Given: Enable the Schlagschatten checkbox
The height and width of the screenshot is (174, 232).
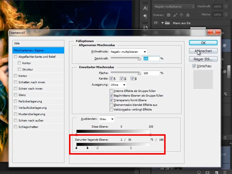Looking at the screenshot, I should (16, 127).
